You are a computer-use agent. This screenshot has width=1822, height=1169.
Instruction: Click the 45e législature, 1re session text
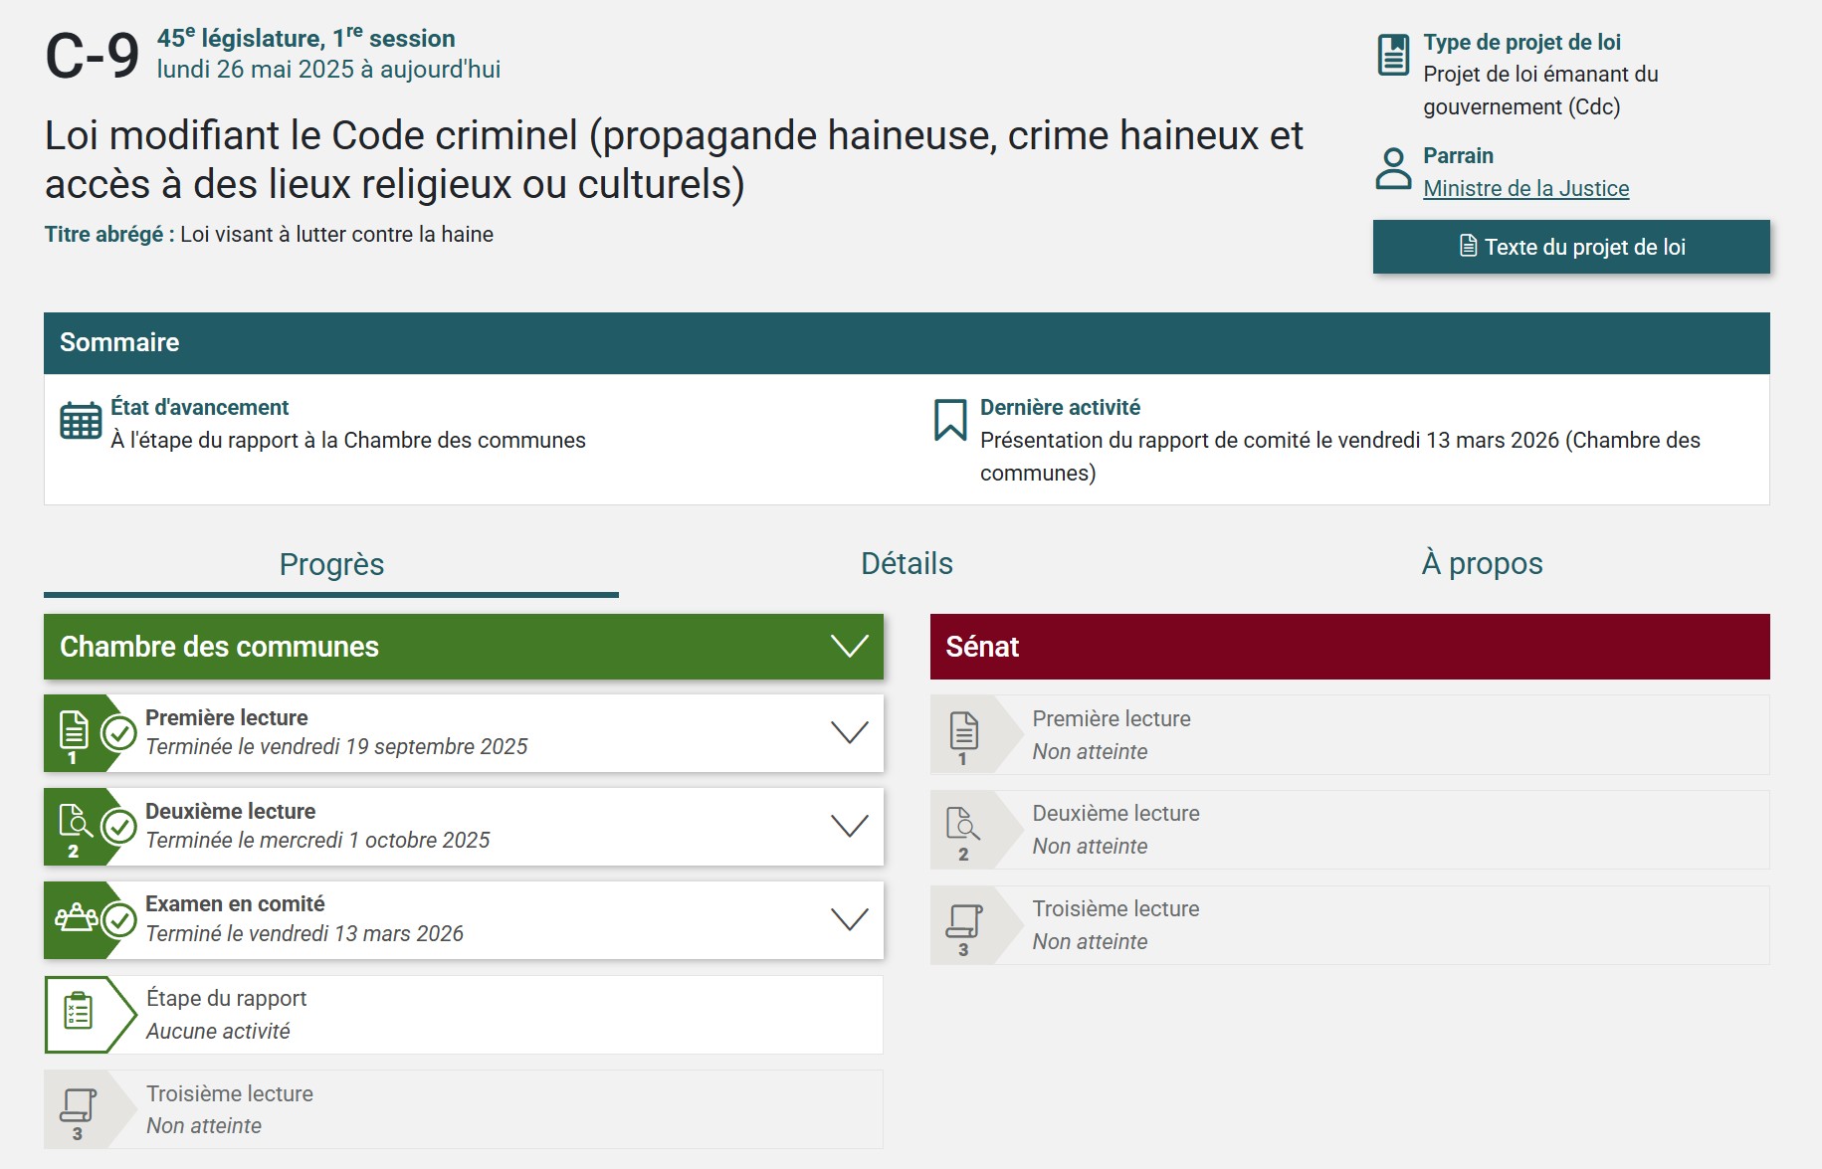click(305, 38)
